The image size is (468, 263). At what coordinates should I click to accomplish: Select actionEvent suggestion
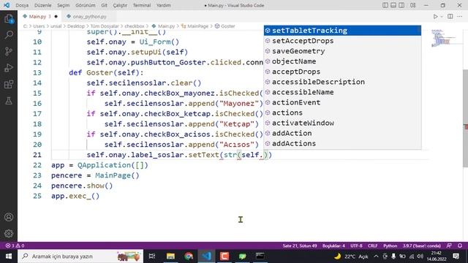pos(342,102)
